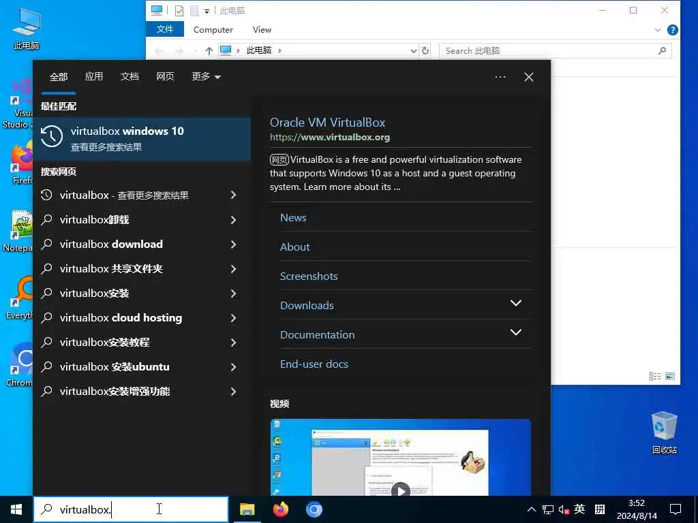The height and width of the screenshot is (523, 698).
Task: Open the Computer ribbon tab in Explorer
Action: click(213, 29)
